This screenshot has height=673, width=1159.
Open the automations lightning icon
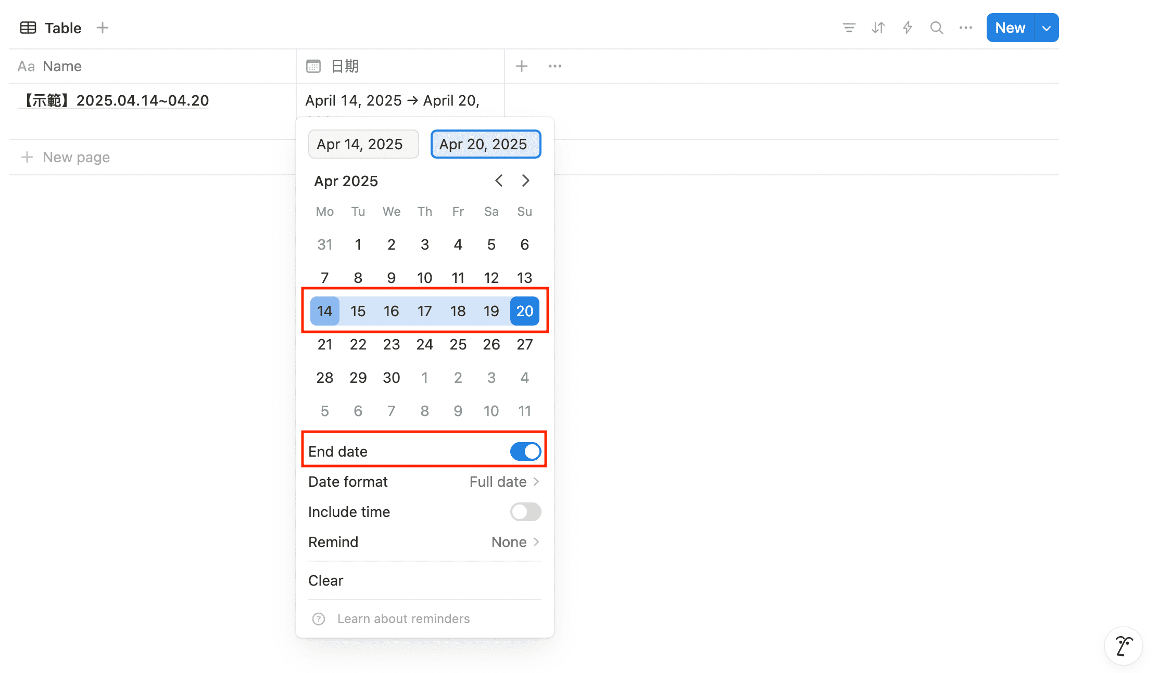click(907, 28)
